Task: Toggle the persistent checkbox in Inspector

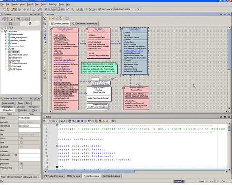Action: coord(21,164)
